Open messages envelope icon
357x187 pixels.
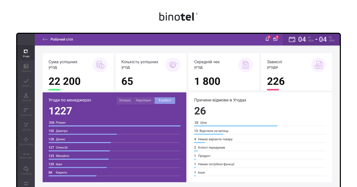(x=275, y=39)
